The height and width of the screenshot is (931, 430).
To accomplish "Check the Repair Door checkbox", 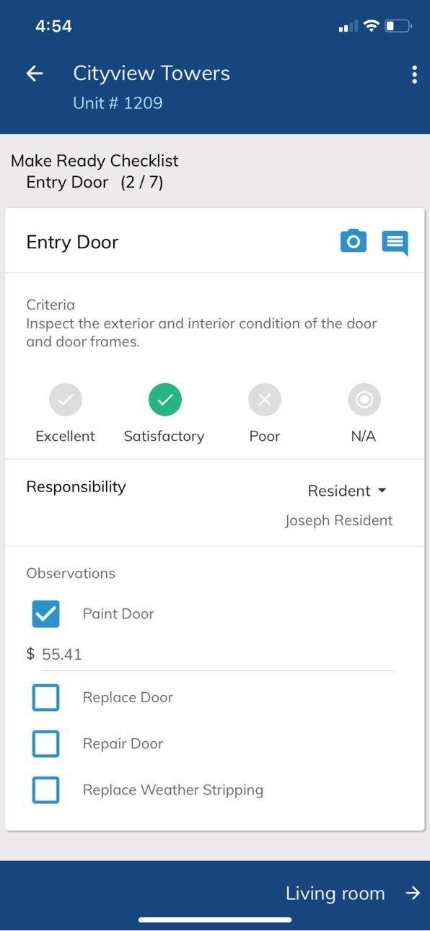I will point(46,744).
